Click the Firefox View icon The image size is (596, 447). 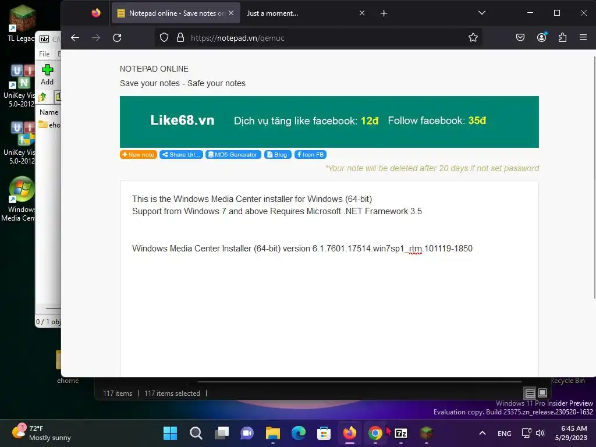(x=96, y=13)
